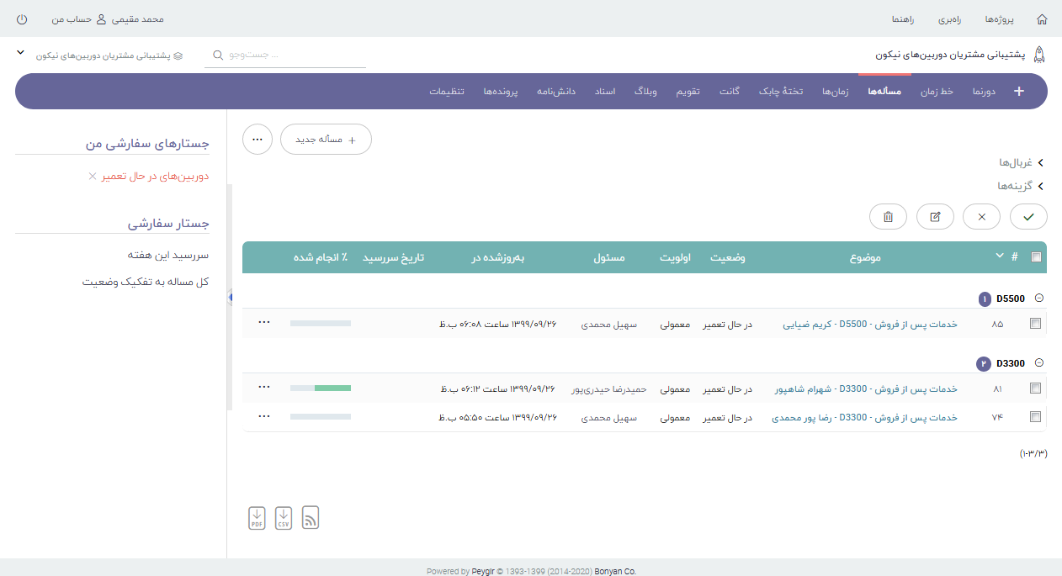Click progress bar of issue ۸۵
The height and width of the screenshot is (576, 1062).
pos(321,323)
